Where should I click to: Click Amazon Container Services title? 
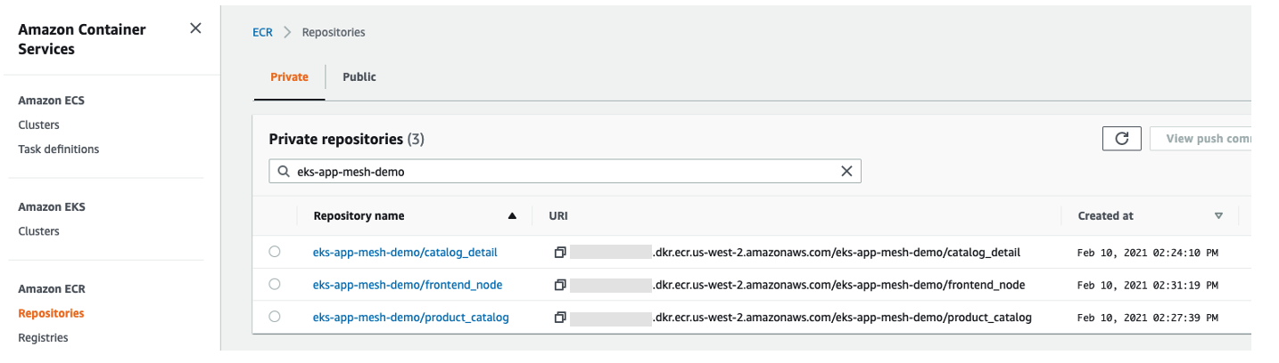(x=82, y=39)
